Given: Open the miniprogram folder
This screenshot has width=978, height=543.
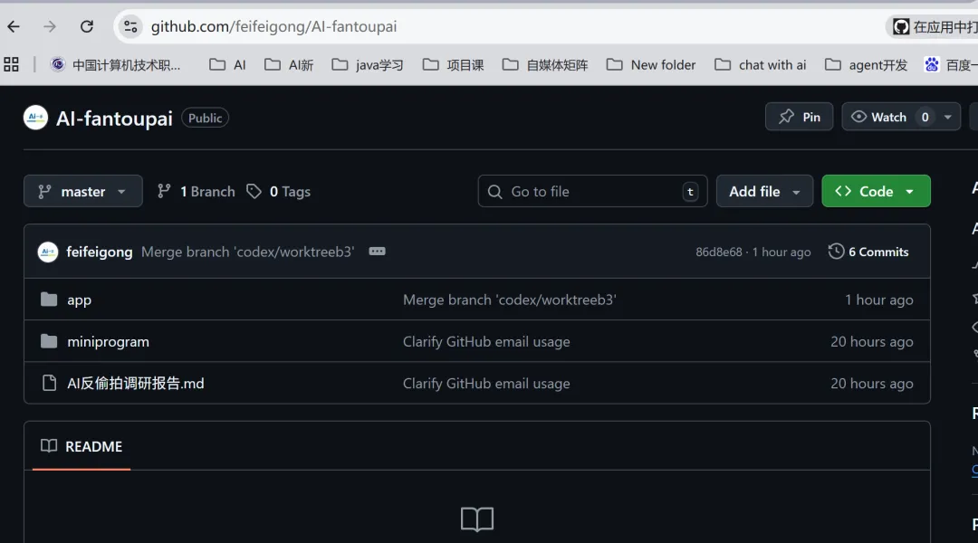Looking at the screenshot, I should [x=108, y=341].
